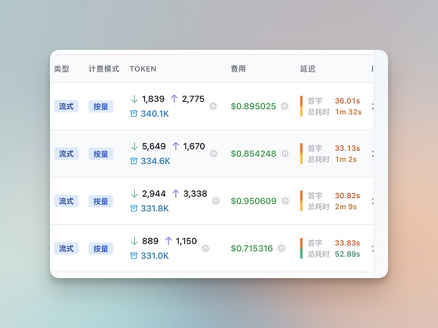Click cost value $0.854248
This screenshot has height=328, width=438.
pos(253,154)
